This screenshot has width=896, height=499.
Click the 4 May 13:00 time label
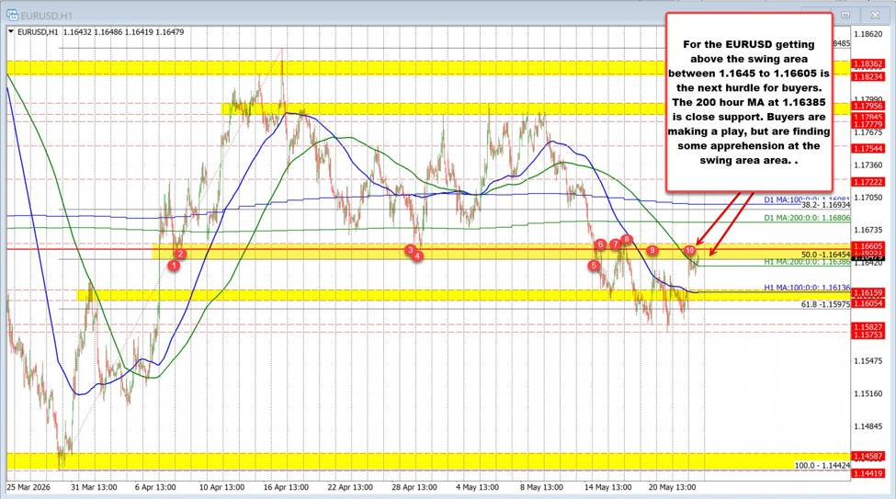click(477, 487)
